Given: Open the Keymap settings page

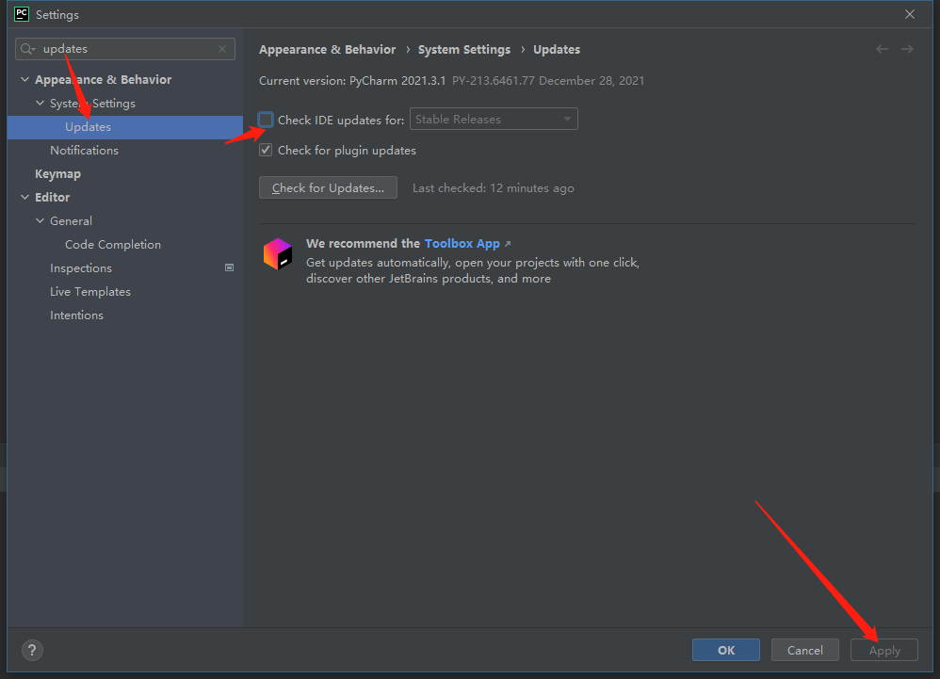Looking at the screenshot, I should (57, 174).
